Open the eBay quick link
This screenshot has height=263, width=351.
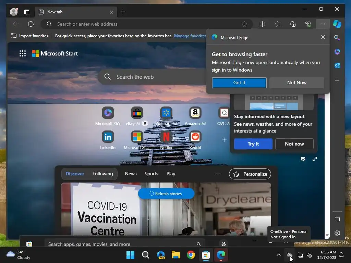pos(137,116)
